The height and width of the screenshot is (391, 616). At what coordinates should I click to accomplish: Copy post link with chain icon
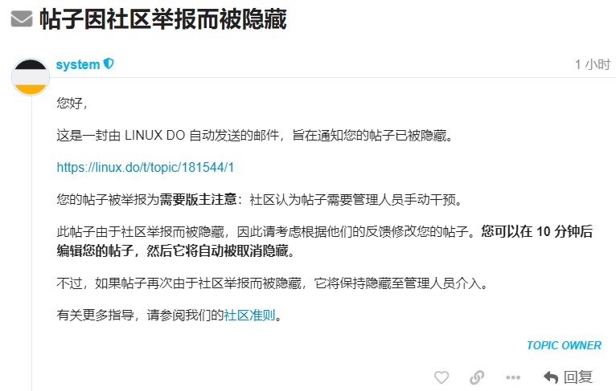477,377
